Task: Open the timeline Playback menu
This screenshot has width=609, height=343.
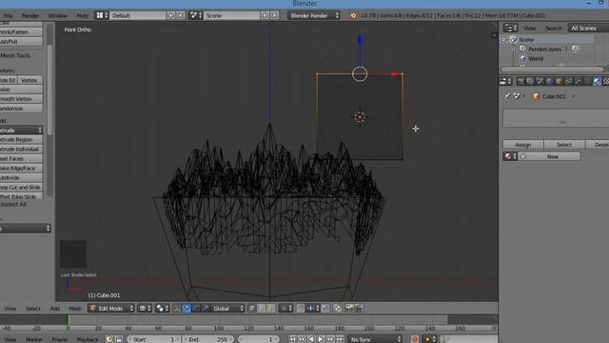Action: point(88,339)
